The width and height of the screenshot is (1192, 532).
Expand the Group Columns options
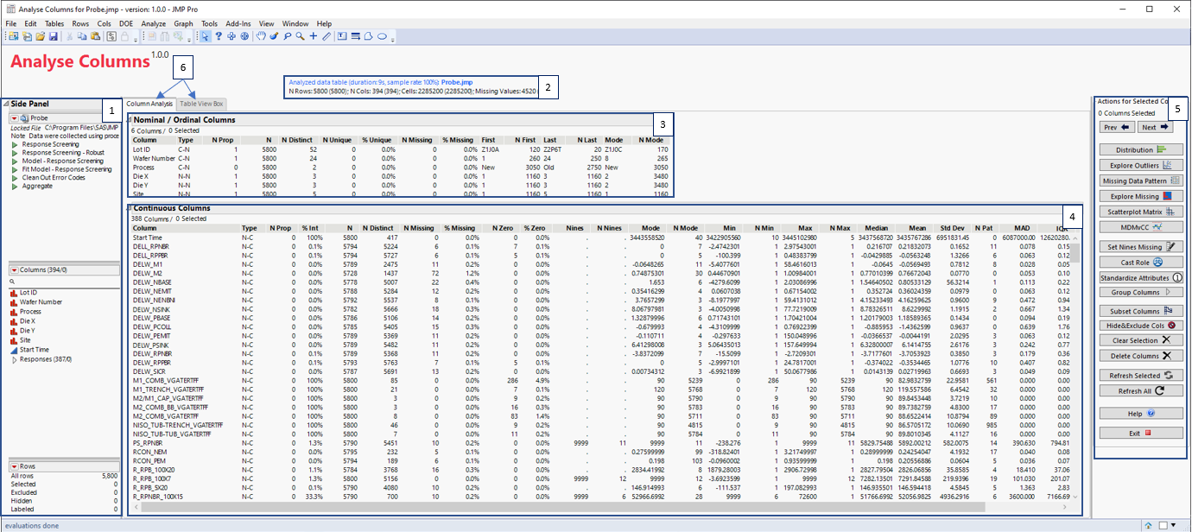(1141, 292)
